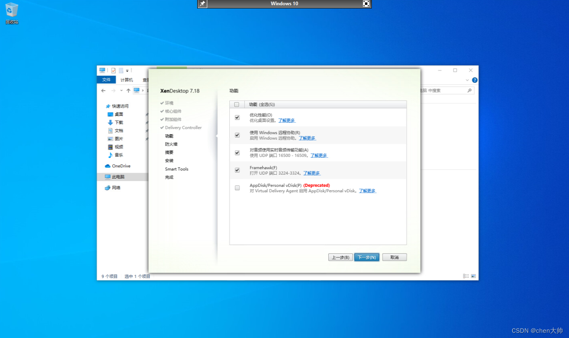Uncheck the Framehawk(F) checkbox
Image resolution: width=569 pixels, height=338 pixels.
pos(237,170)
